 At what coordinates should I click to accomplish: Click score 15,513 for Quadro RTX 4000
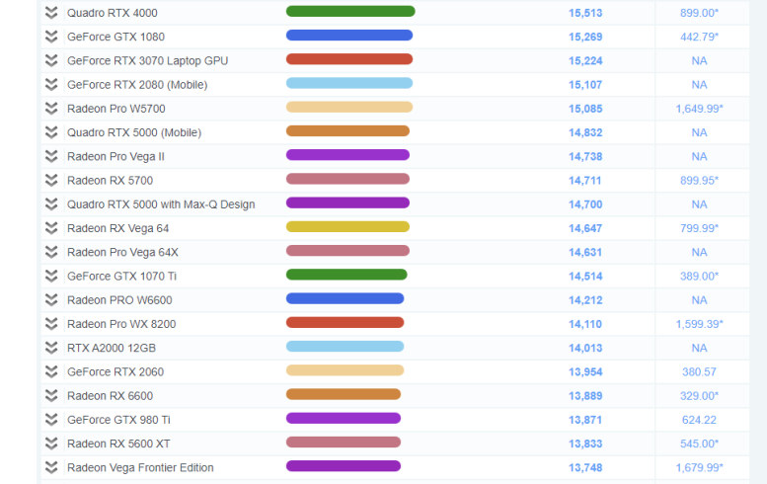[585, 13]
